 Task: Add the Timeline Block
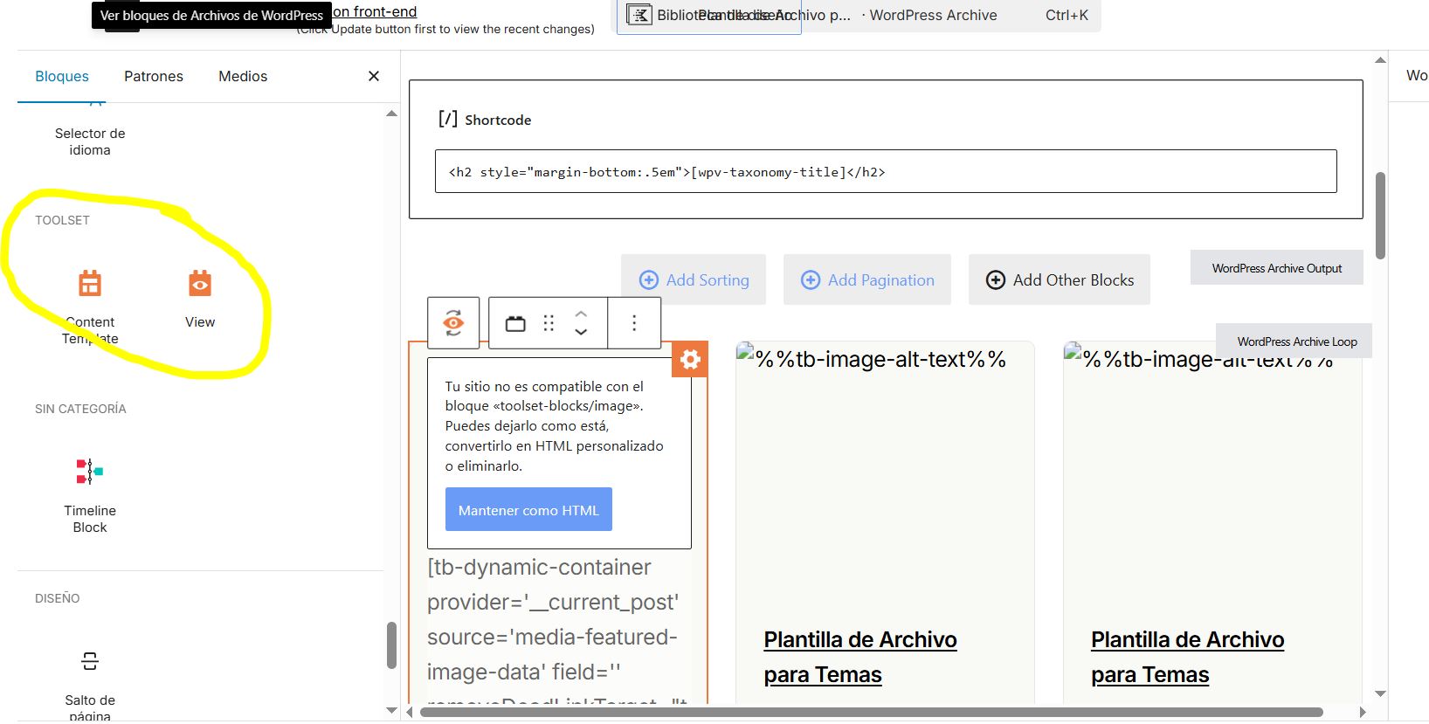point(90,490)
